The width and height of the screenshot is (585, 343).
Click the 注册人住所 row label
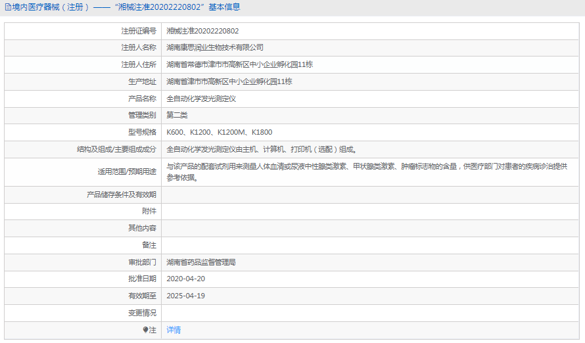139,64
